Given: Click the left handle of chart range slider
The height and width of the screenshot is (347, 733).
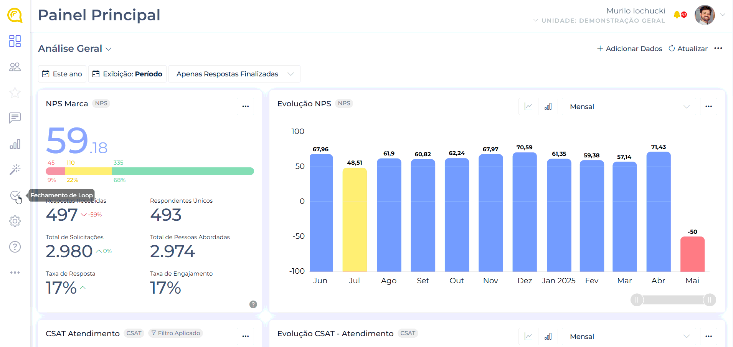Looking at the screenshot, I should [x=637, y=300].
